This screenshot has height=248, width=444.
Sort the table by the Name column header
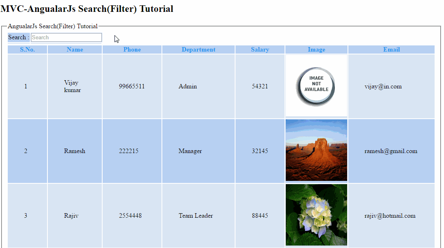click(75, 49)
